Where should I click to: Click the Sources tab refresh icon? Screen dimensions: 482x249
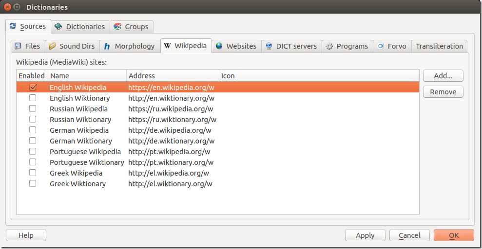coord(13,26)
